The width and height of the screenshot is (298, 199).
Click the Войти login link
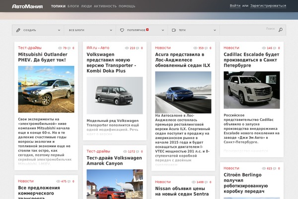(x=235, y=5)
